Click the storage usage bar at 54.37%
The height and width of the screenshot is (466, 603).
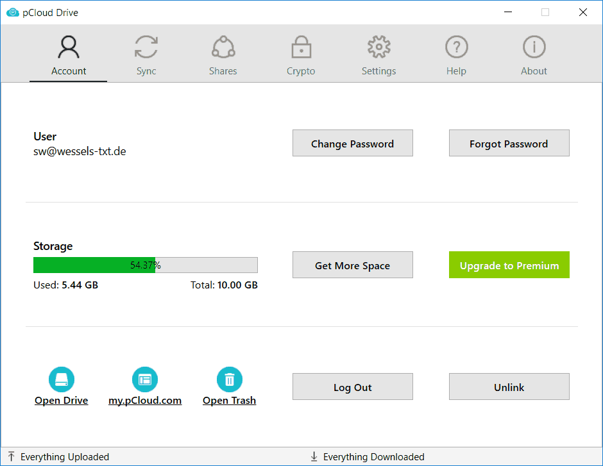tap(146, 265)
